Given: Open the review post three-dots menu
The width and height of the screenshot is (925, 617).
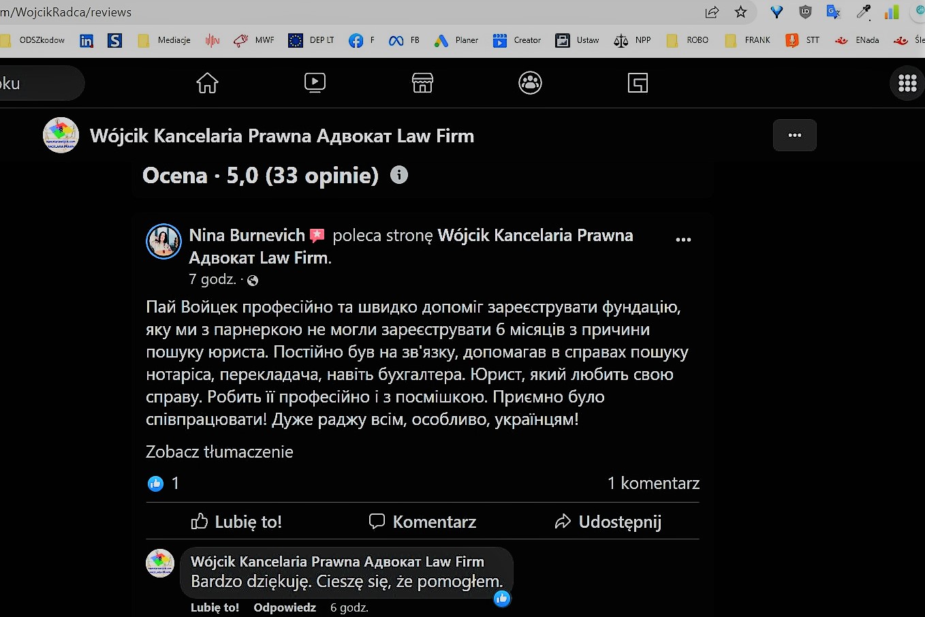Looking at the screenshot, I should tap(683, 239).
